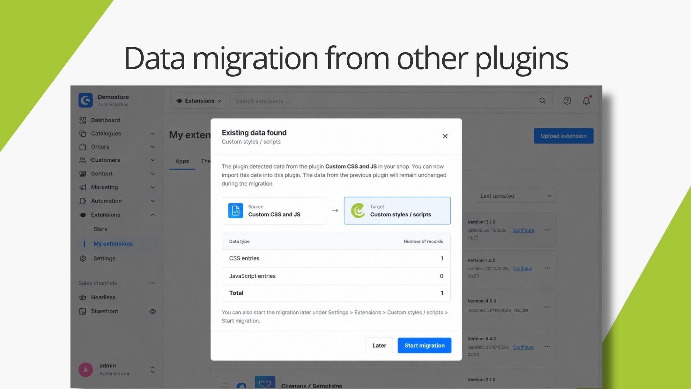The width and height of the screenshot is (691, 389).
Task: Click the green target plugin icon
Action: tap(358, 211)
